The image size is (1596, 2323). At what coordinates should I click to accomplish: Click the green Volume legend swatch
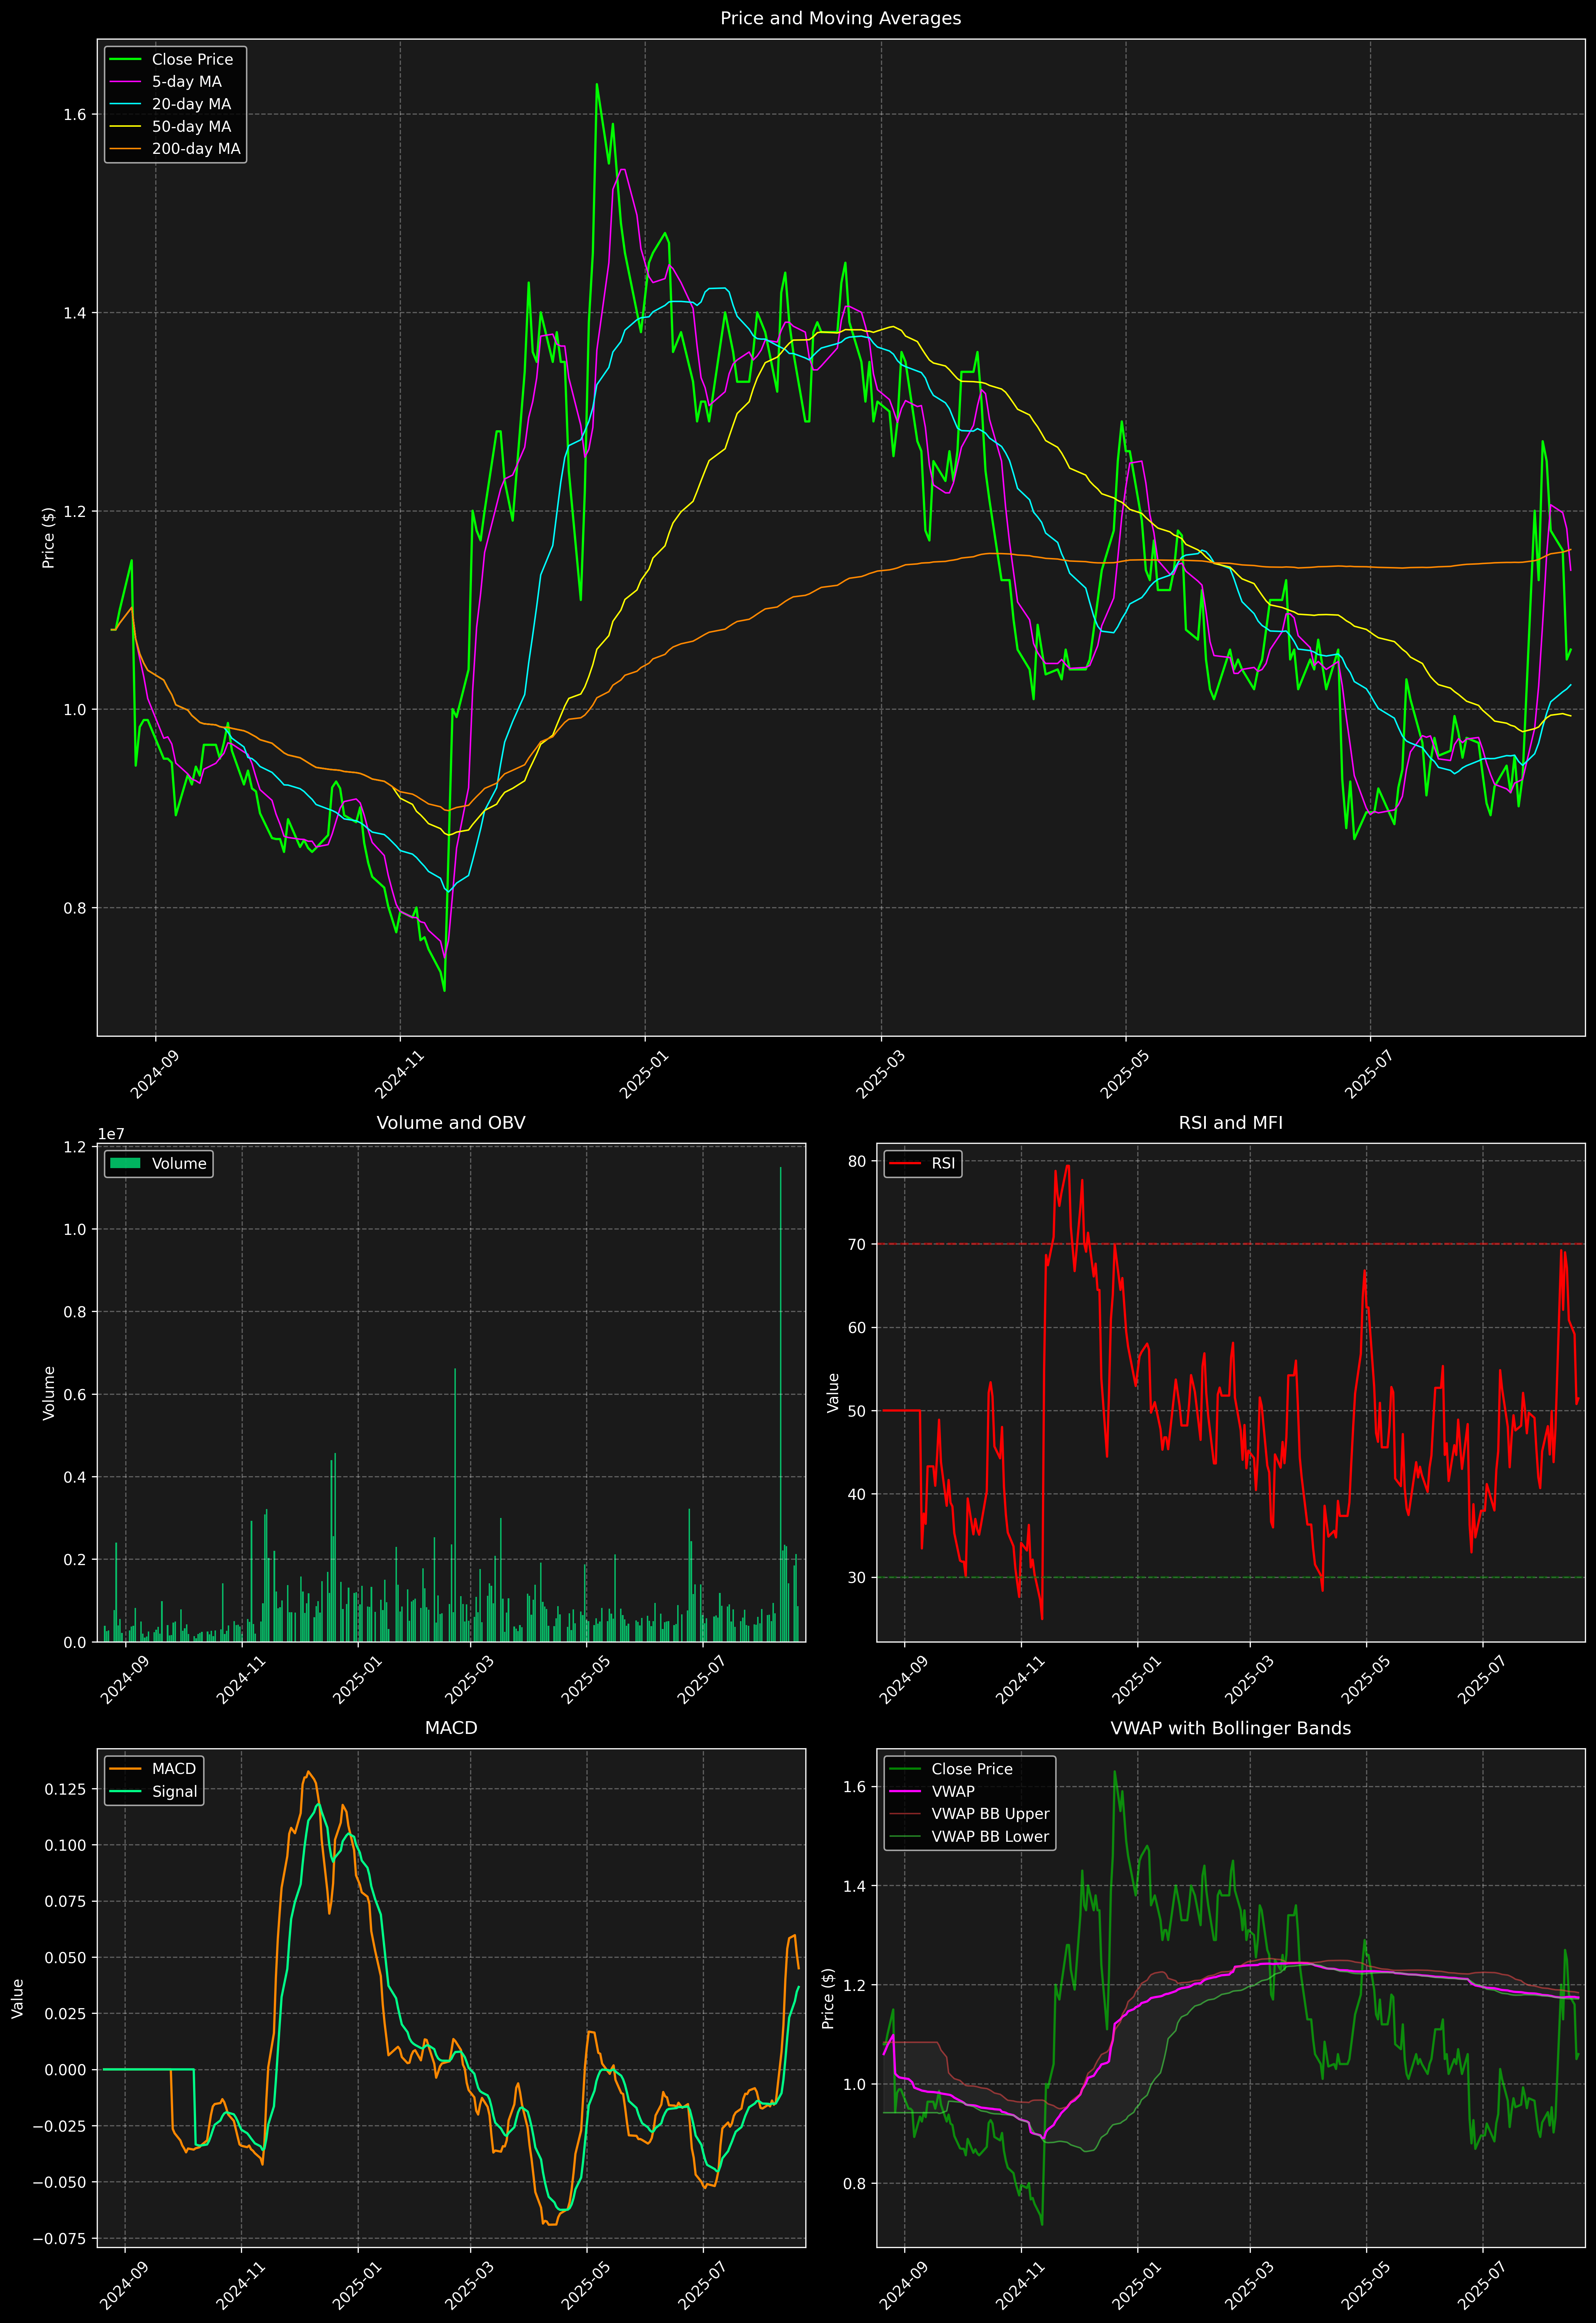(125, 1163)
